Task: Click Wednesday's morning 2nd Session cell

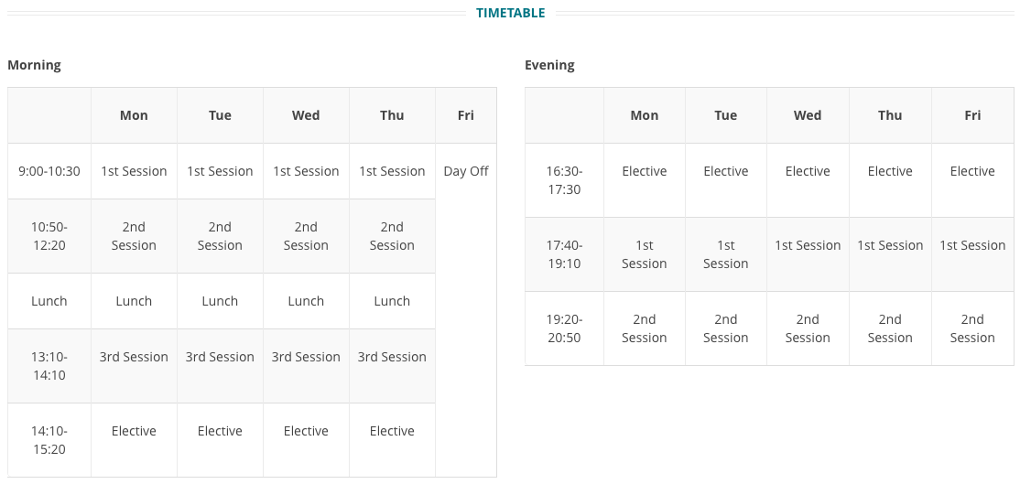Action: point(306,236)
